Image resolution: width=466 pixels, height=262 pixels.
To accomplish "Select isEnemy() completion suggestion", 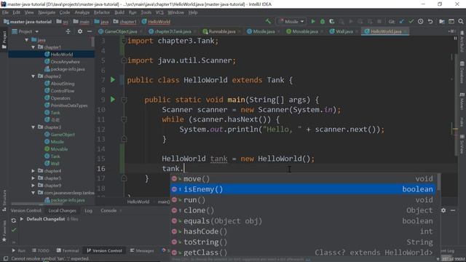I will (303, 189).
